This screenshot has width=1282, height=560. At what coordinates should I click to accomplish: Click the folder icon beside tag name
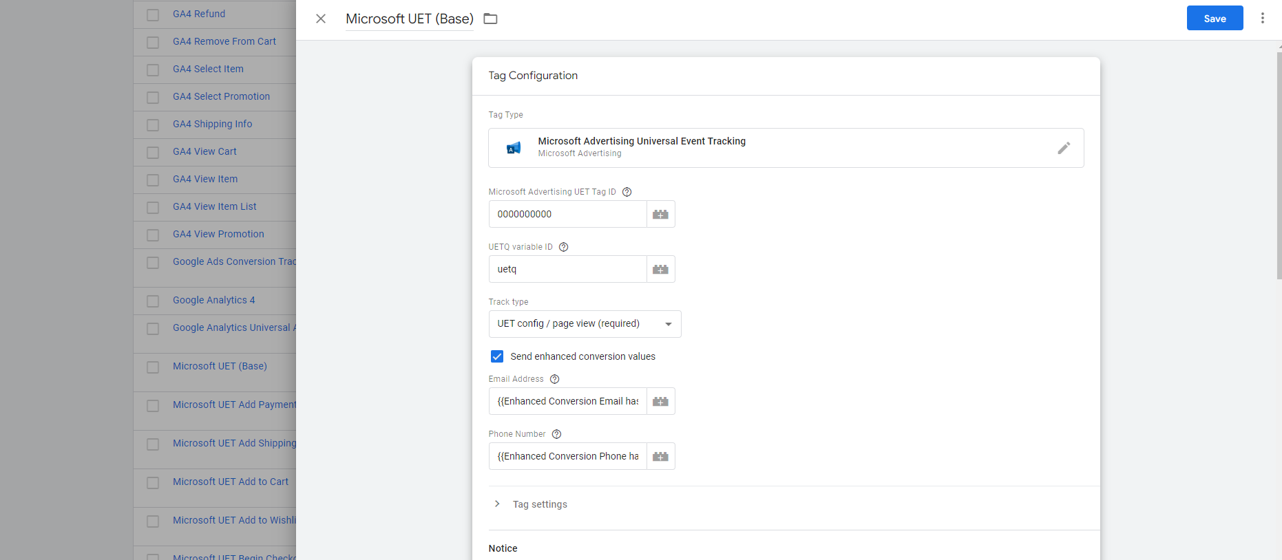click(490, 19)
